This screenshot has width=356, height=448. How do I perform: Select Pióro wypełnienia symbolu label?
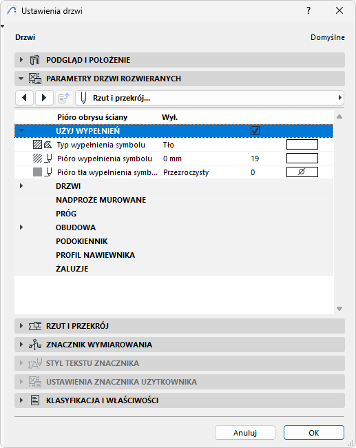click(105, 159)
